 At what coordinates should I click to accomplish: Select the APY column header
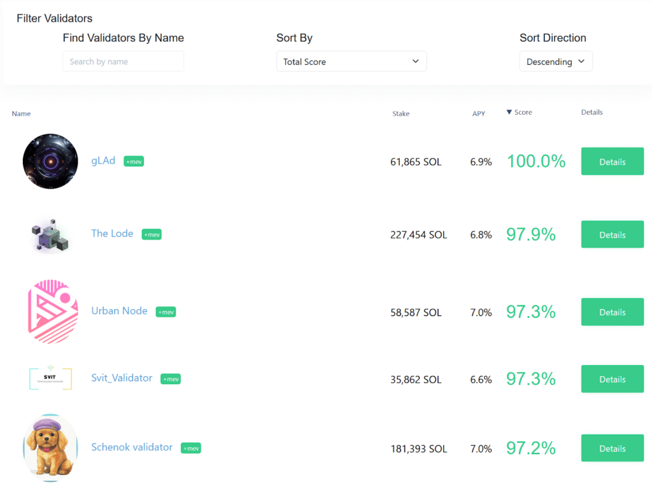pyautogui.click(x=478, y=113)
